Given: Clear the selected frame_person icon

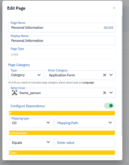Looking at the screenshot, I should point(105,93).
